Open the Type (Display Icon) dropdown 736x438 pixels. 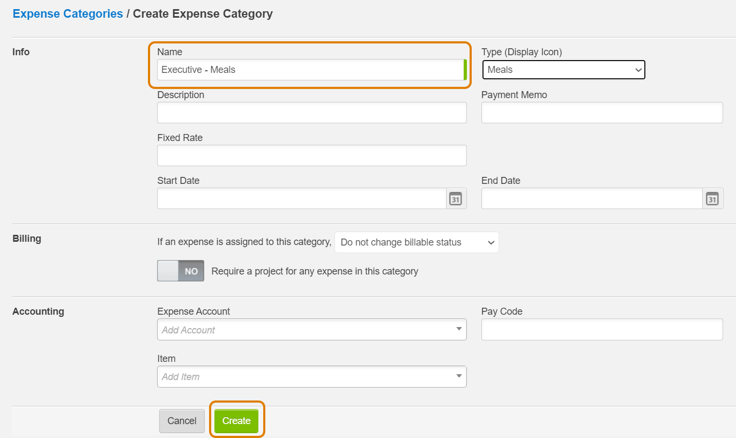[x=563, y=70]
